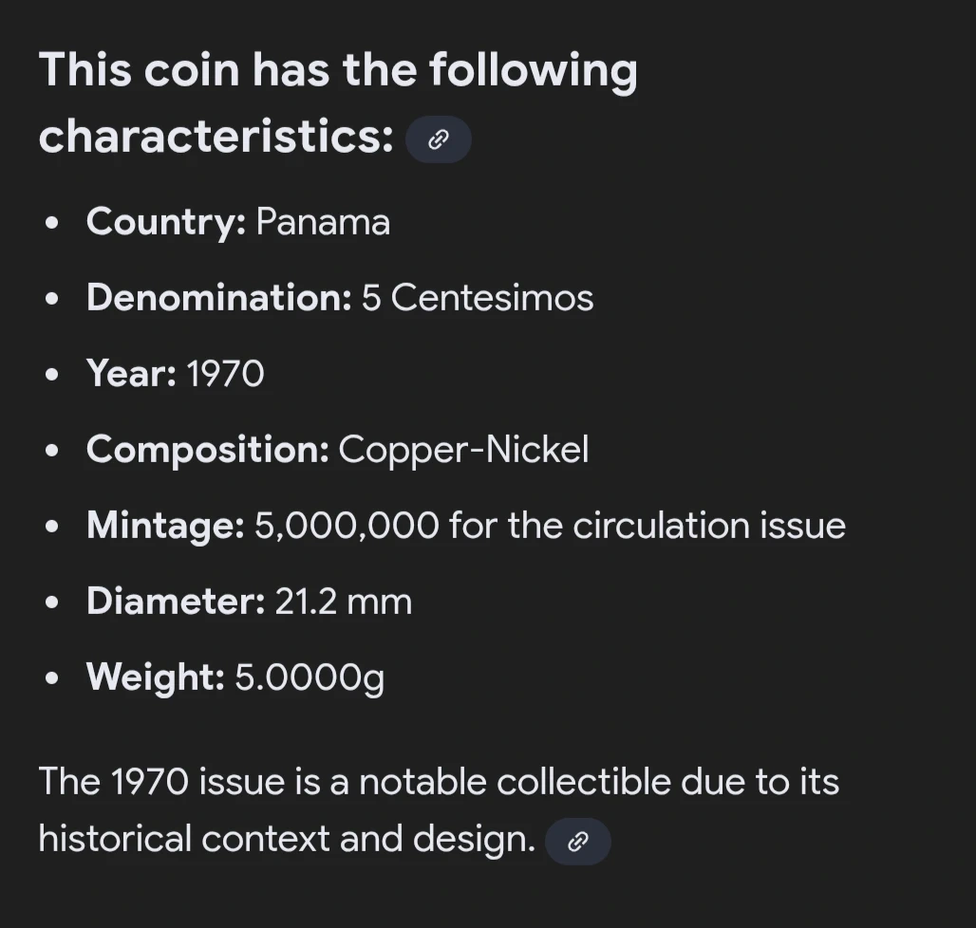Click the '5,000,000 for the circulation issue' text

point(550,526)
